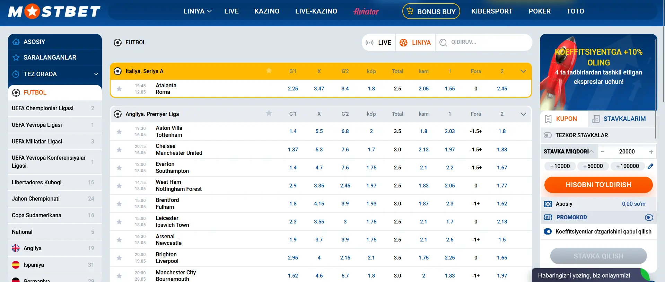Image resolution: width=665 pixels, height=282 pixels.
Task: Star the Aston Villa vs Tottenham match
Action: click(x=119, y=132)
